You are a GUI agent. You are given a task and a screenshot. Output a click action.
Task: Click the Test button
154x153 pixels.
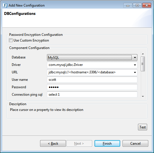click(143, 127)
